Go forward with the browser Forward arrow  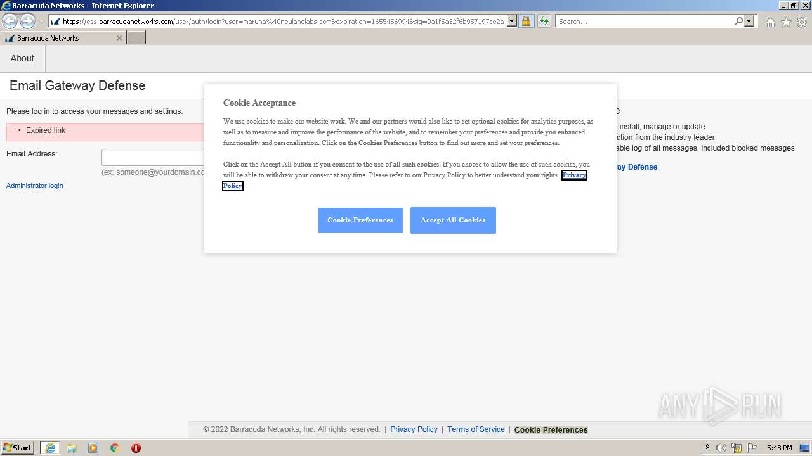(27, 22)
